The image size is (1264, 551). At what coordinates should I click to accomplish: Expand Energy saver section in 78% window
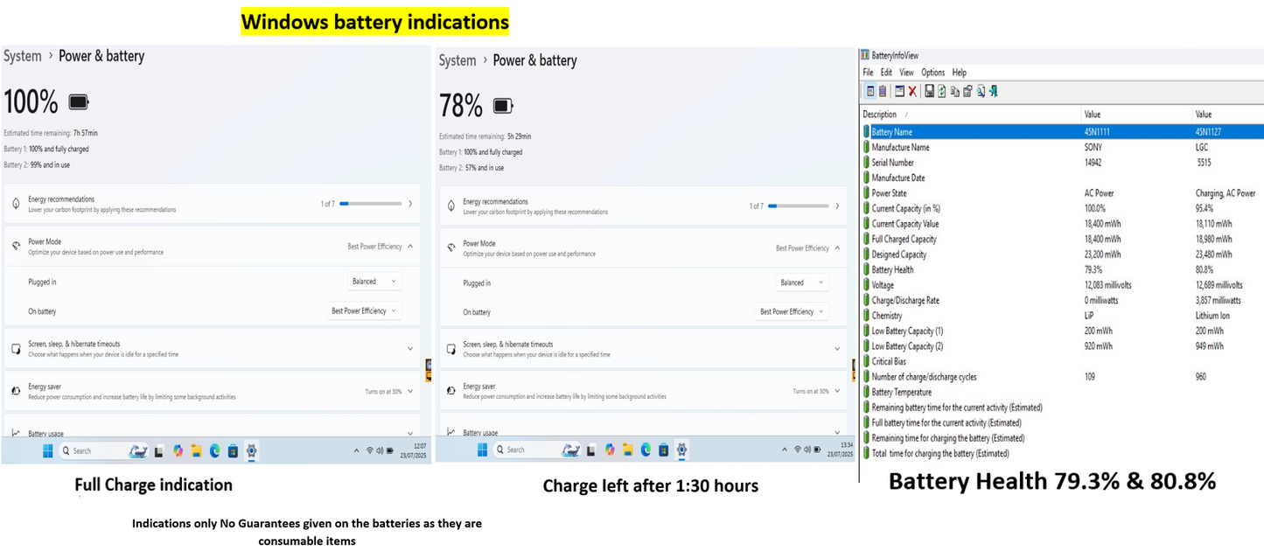837,391
